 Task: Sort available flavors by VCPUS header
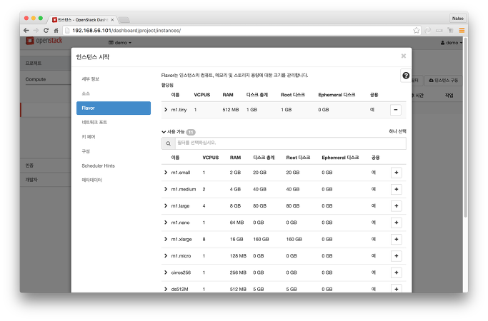coord(210,158)
